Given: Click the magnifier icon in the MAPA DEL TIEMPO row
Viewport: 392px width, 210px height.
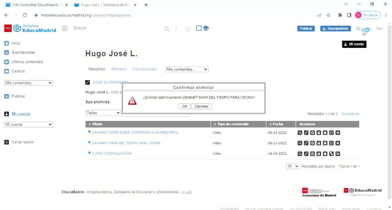Looking at the screenshot, I should pos(300,143).
